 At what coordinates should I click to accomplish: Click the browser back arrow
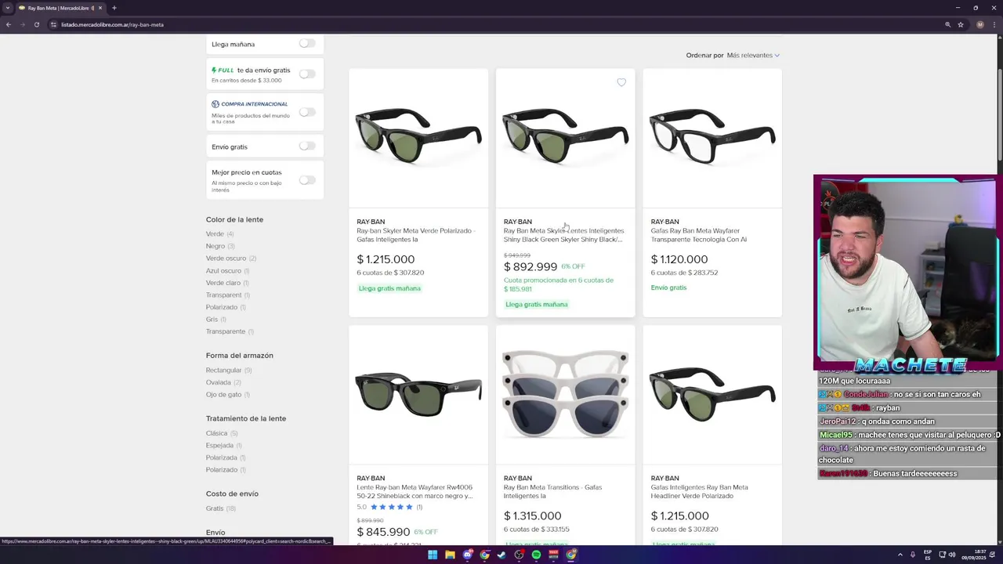[x=8, y=24]
